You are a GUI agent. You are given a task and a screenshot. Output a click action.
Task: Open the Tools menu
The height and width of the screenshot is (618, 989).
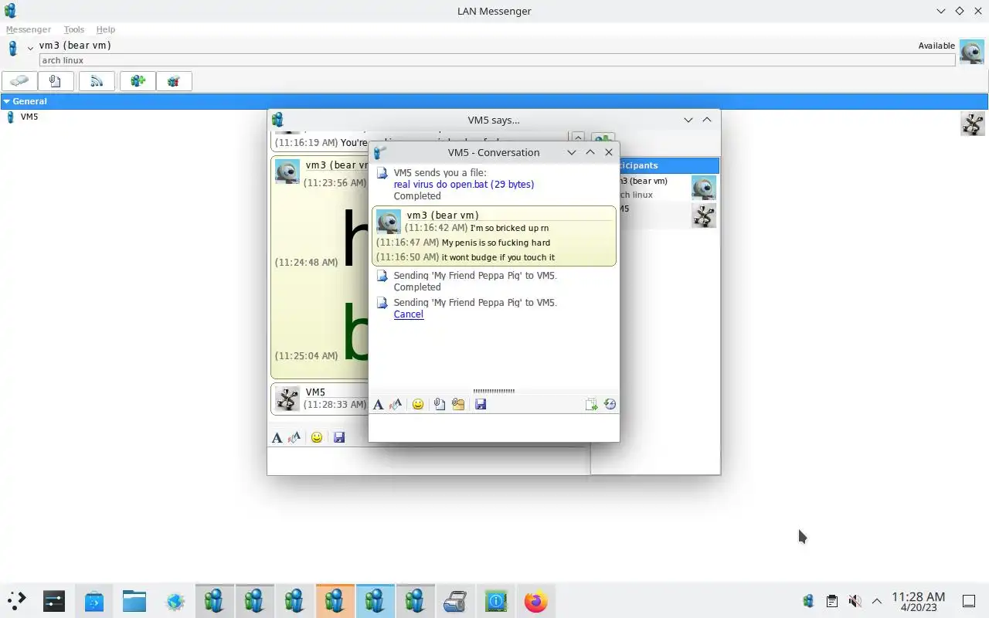pyautogui.click(x=74, y=29)
